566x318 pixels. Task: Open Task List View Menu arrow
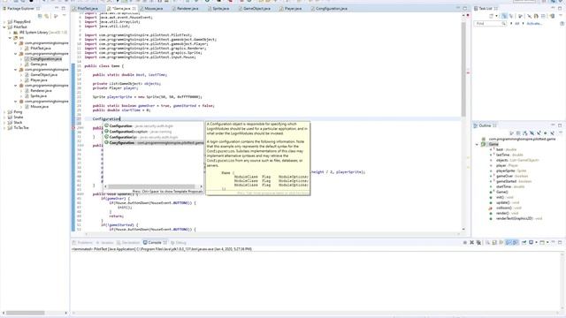[x=560, y=16]
